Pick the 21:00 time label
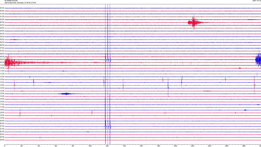261x147 pixels. click(2, 126)
